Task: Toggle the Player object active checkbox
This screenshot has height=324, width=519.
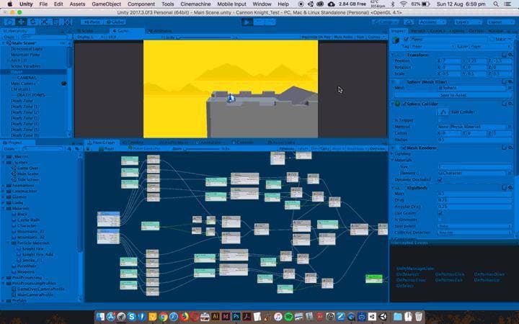Action: point(406,40)
